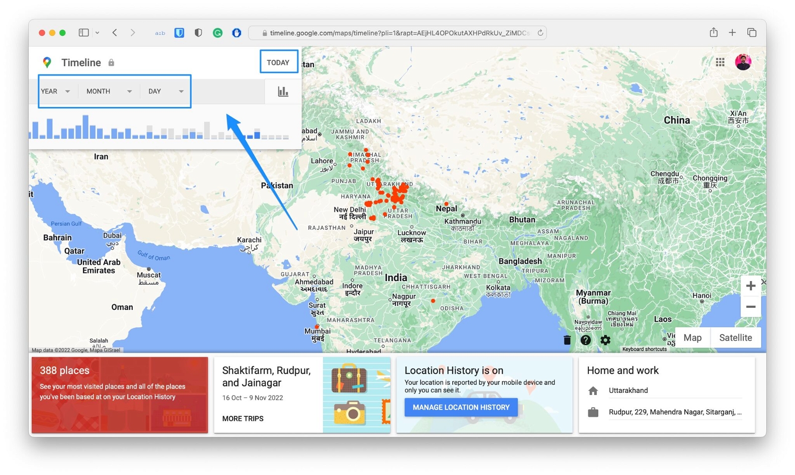Click the lock icon beside Timeline
Image resolution: width=795 pixels, height=475 pixels.
click(111, 63)
